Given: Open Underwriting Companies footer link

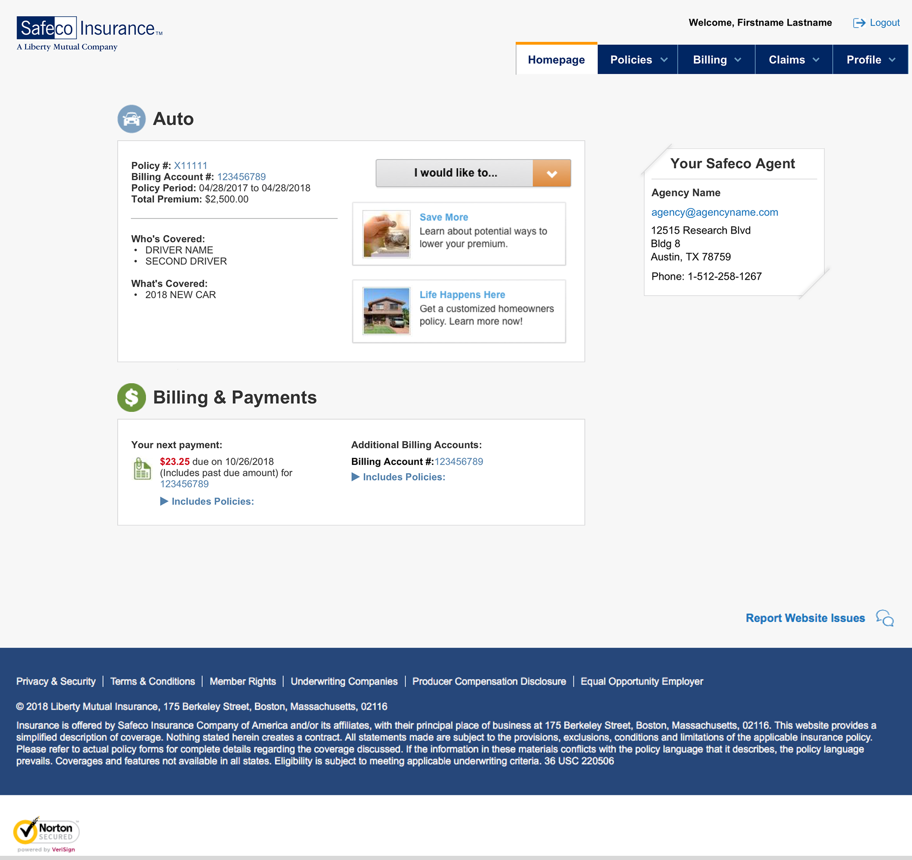Looking at the screenshot, I should click(x=344, y=681).
